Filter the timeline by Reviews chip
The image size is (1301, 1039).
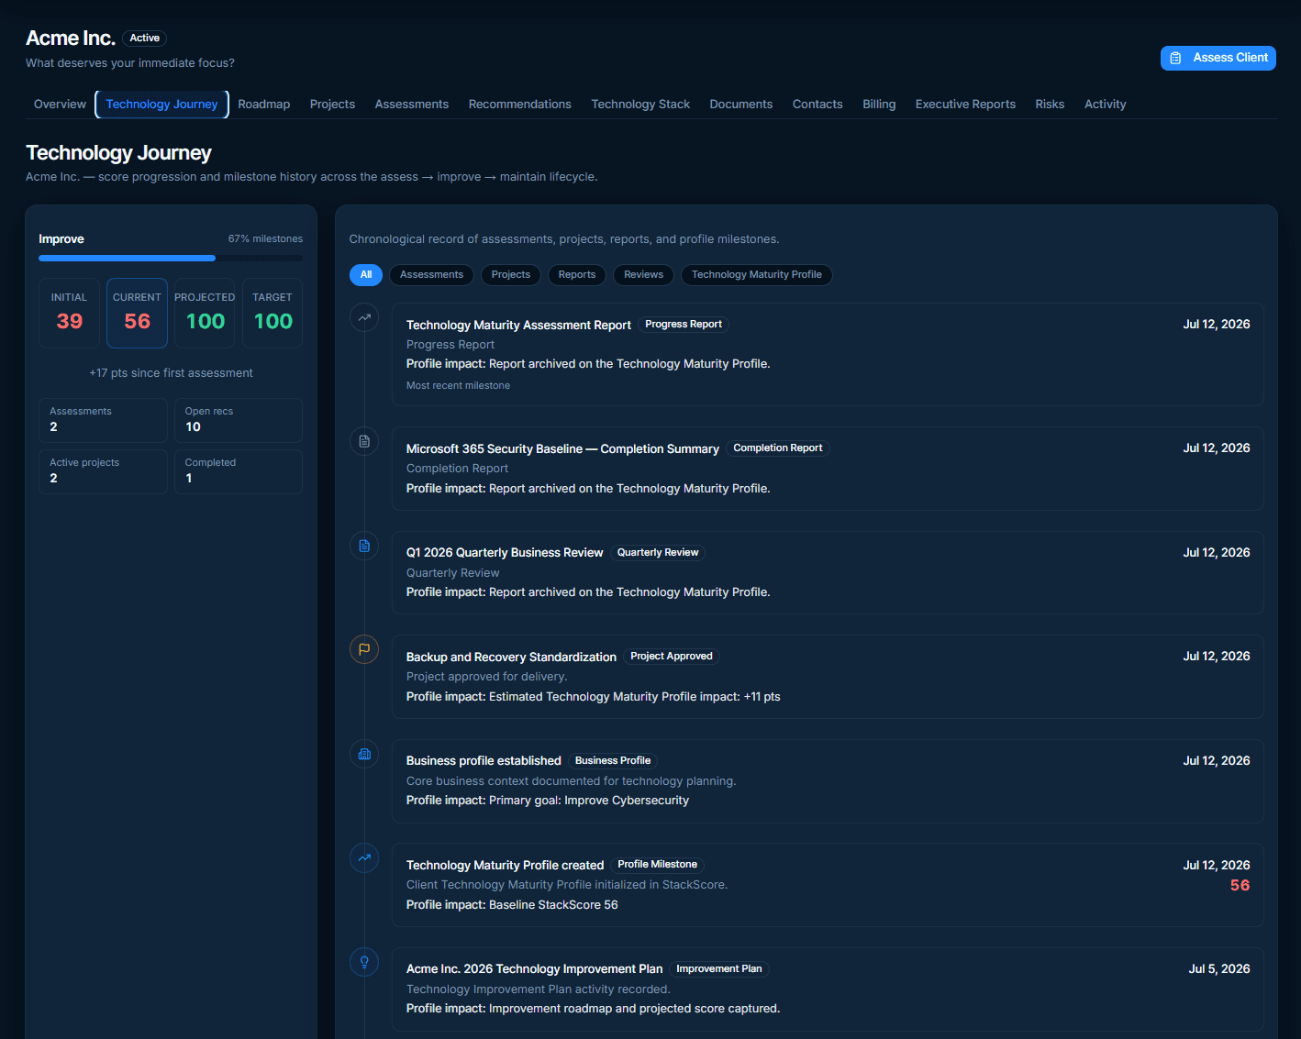click(644, 275)
